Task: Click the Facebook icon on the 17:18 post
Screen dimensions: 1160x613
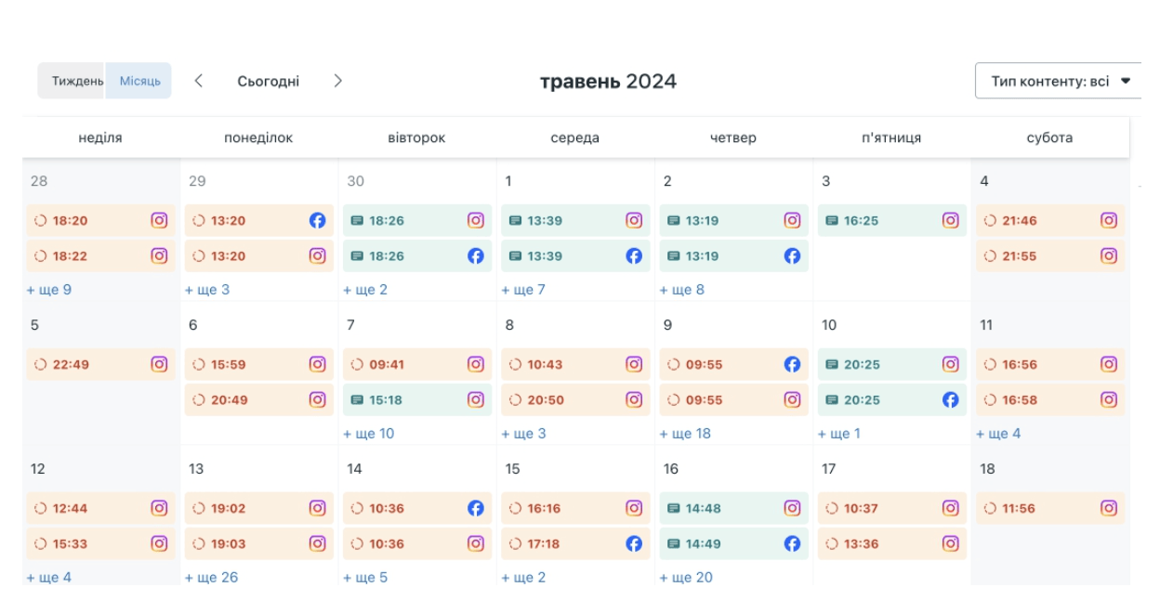Action: pyautogui.click(x=634, y=544)
